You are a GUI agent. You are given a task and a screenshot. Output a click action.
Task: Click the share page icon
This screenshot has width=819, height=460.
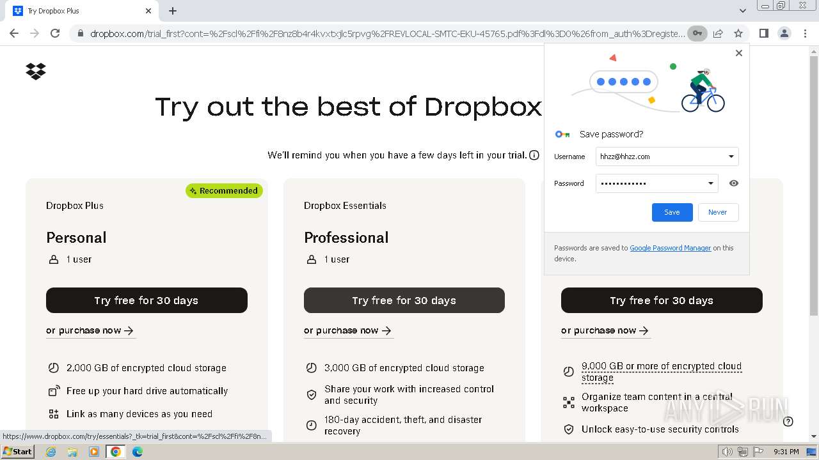tap(718, 33)
